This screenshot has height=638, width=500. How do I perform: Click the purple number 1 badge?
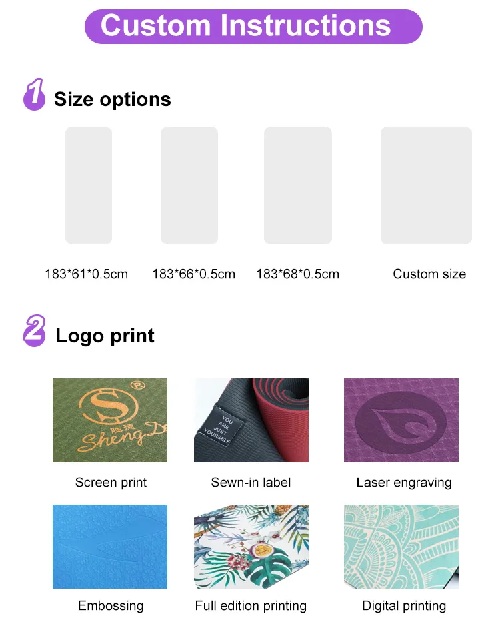tap(35, 95)
